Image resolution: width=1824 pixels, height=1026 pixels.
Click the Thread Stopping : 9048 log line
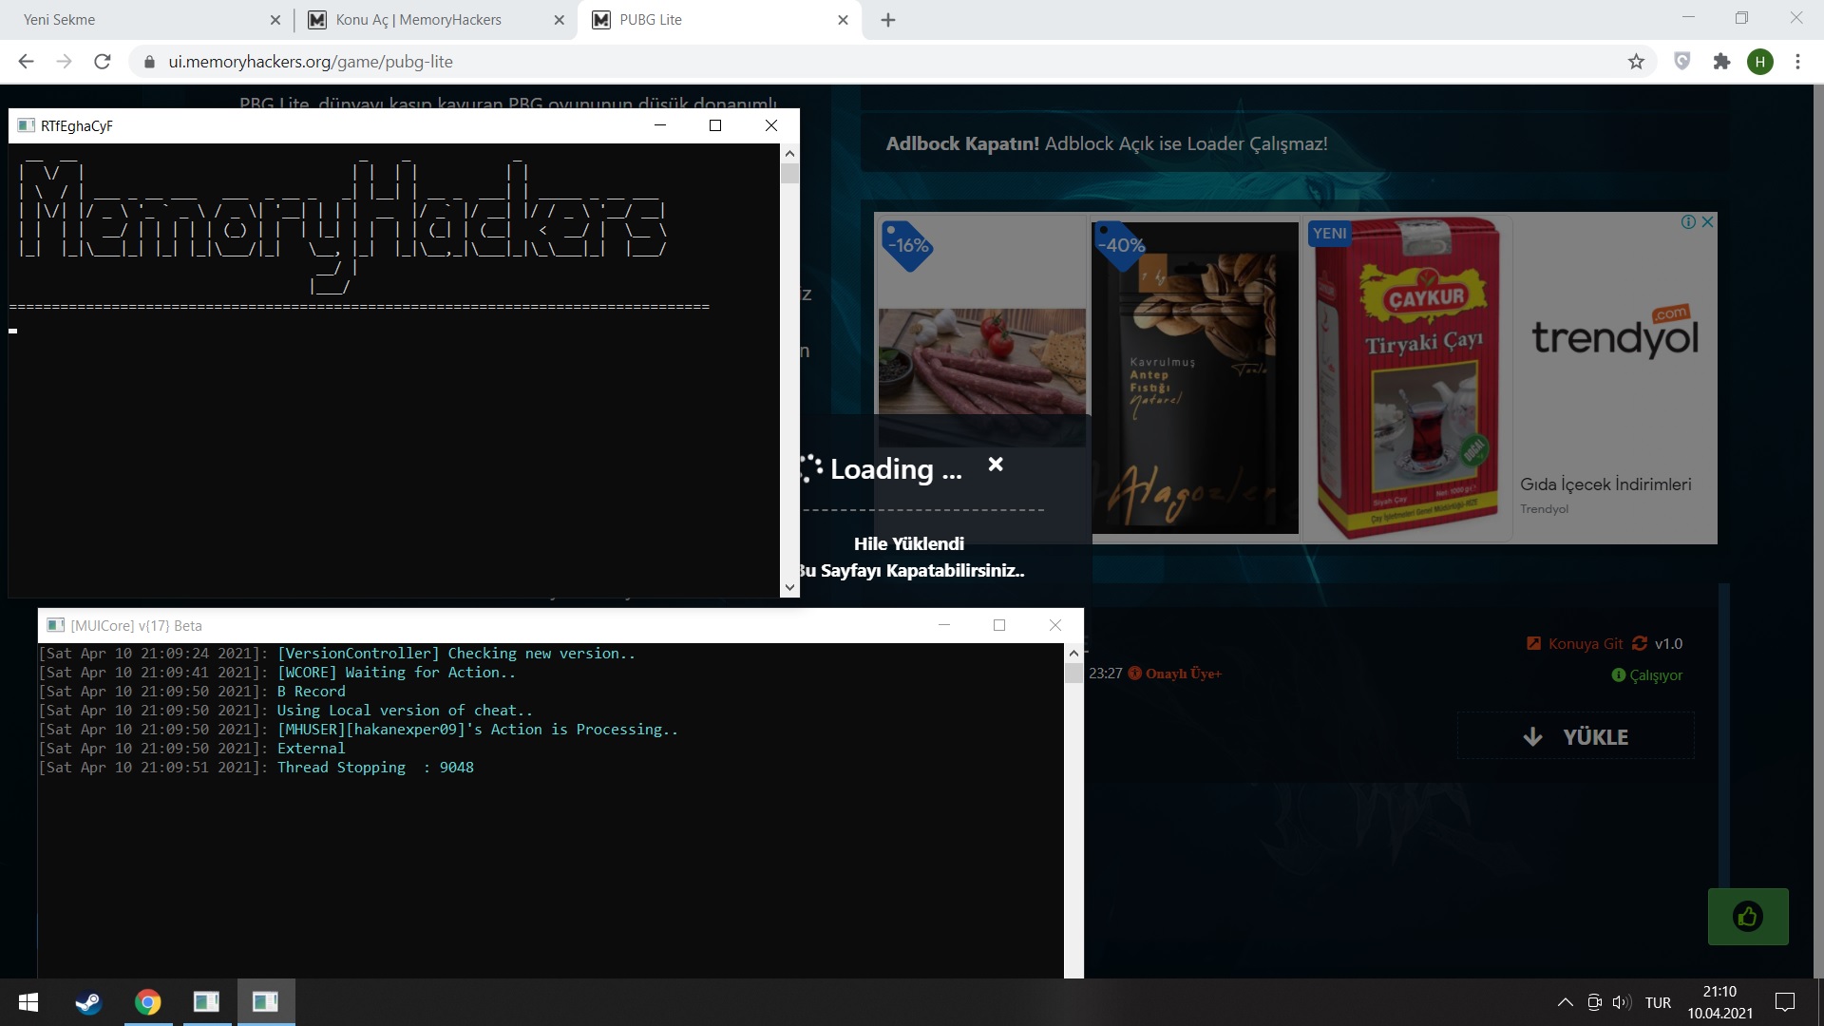375,768
